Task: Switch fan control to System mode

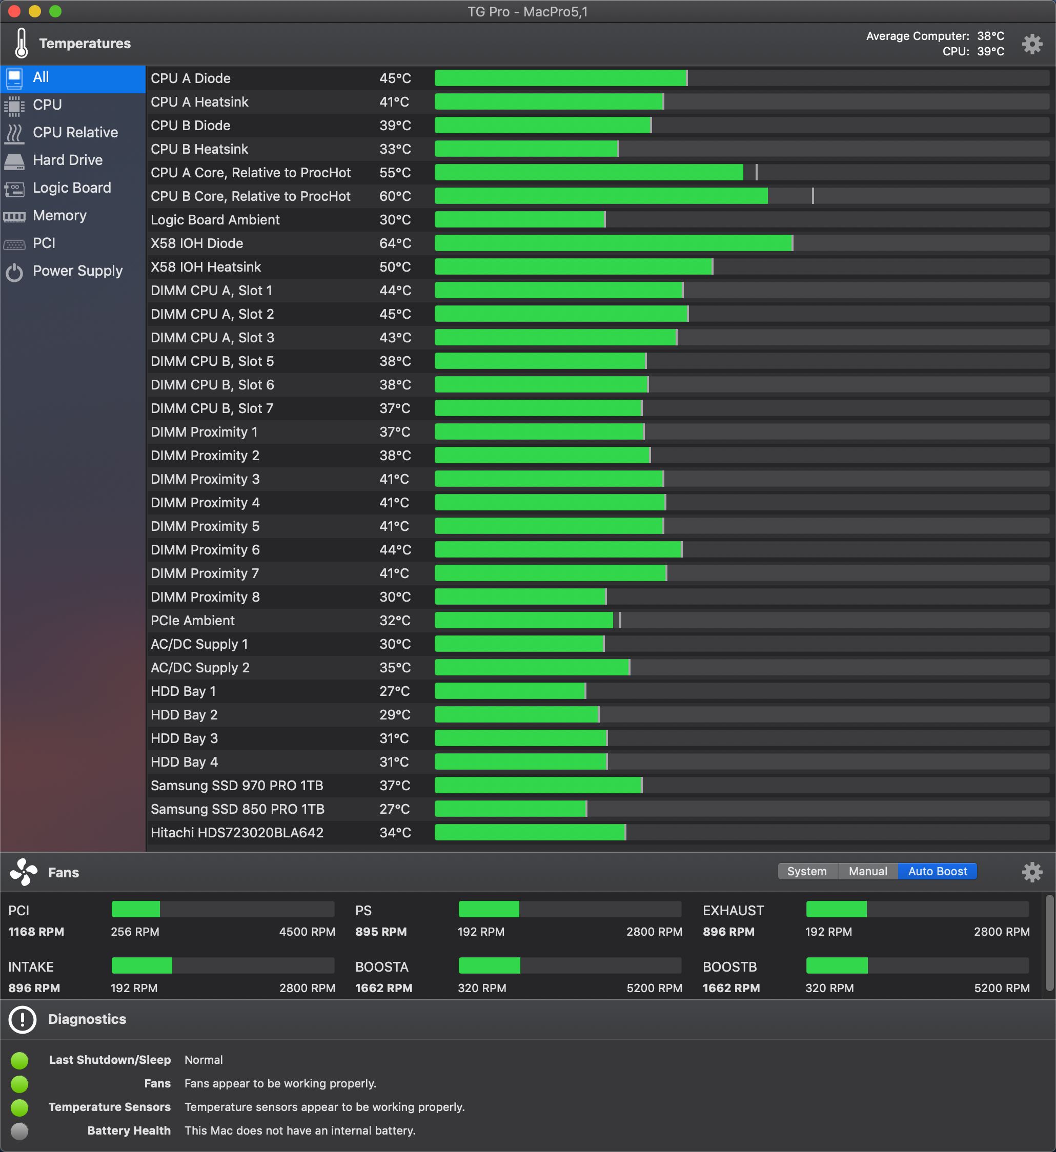Action: (806, 871)
